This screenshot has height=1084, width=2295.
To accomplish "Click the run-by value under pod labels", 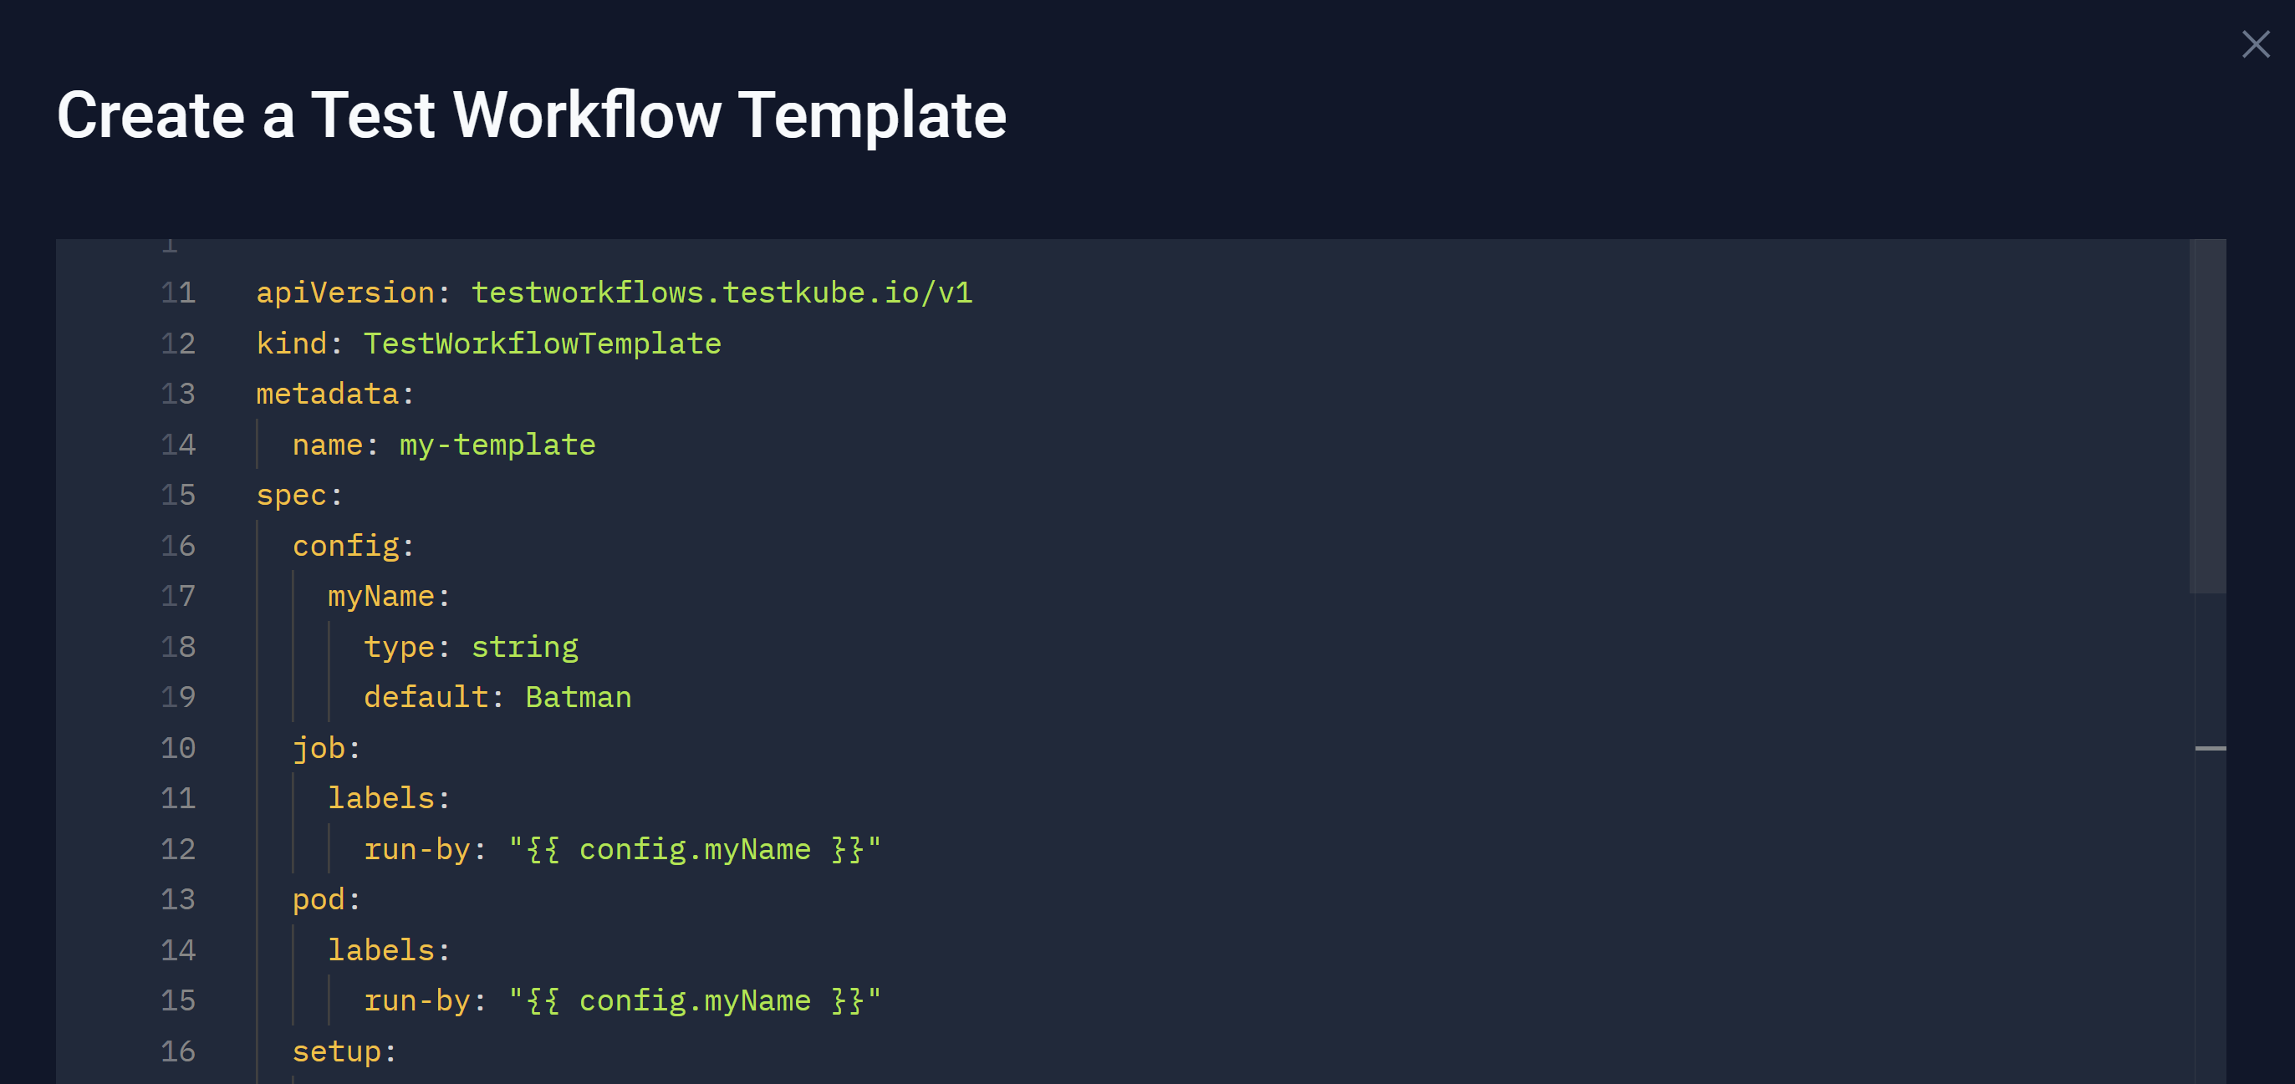I will (695, 1000).
